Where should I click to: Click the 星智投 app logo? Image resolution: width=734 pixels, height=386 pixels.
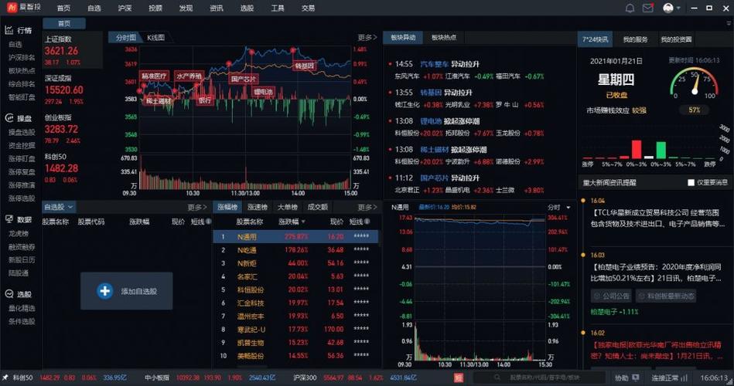click(12, 7)
